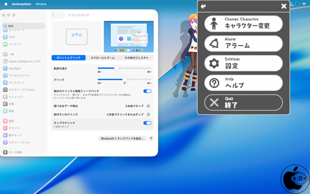Open Window menu in menu bar
The height and width of the screenshot is (194, 310).
pos(41,4)
